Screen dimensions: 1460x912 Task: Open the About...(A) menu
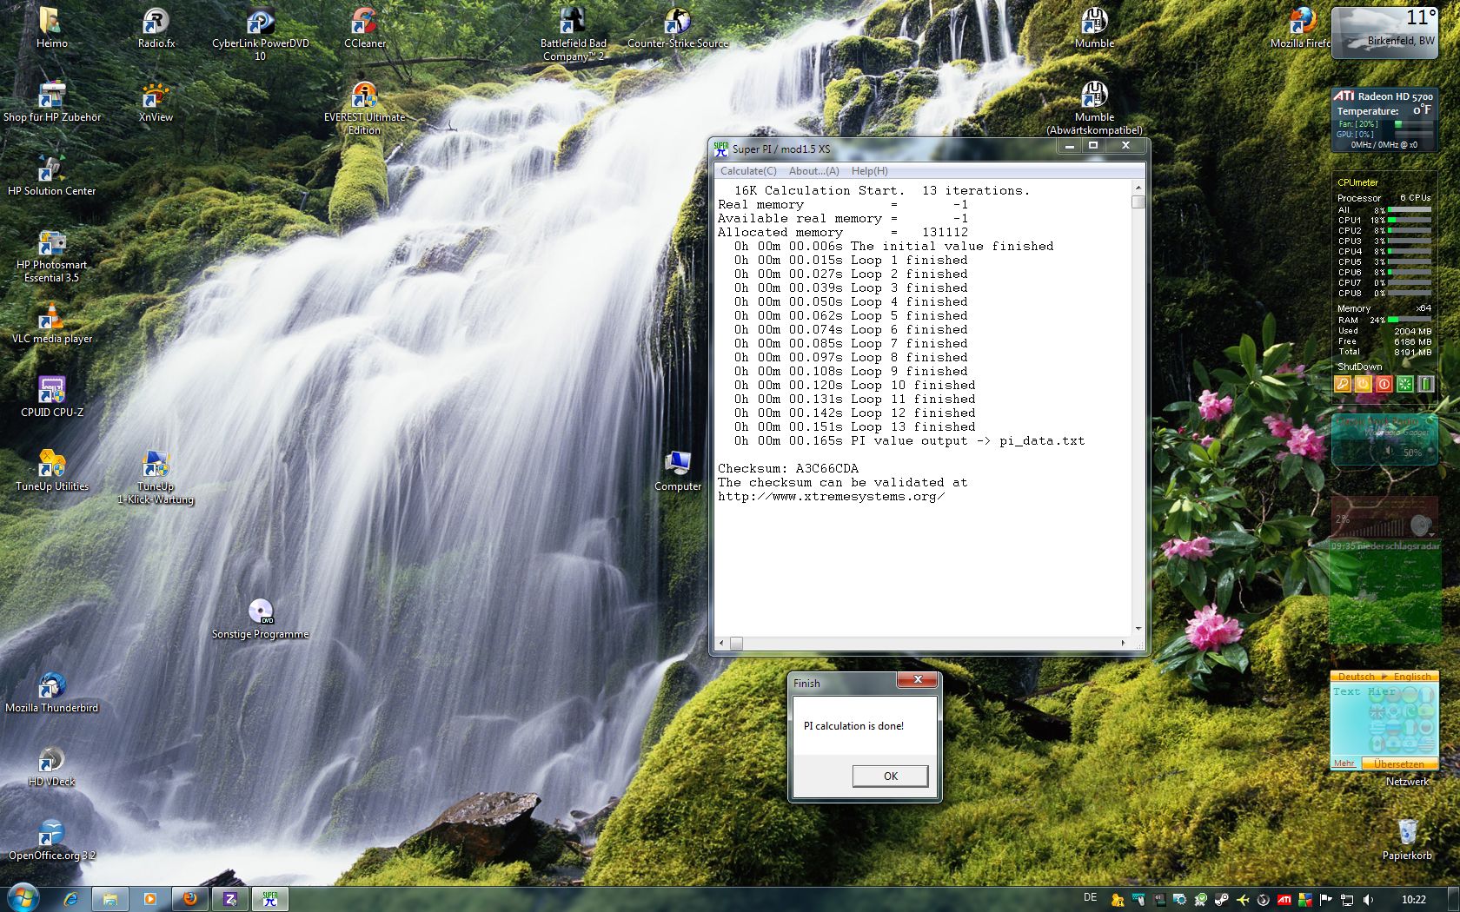pos(813,171)
